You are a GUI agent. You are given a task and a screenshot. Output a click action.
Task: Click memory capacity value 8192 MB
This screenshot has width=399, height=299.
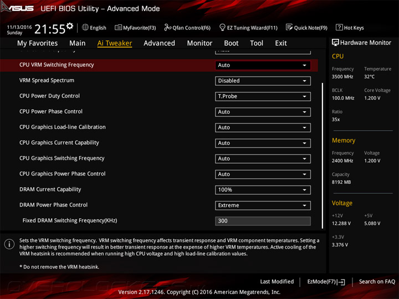[341, 182]
